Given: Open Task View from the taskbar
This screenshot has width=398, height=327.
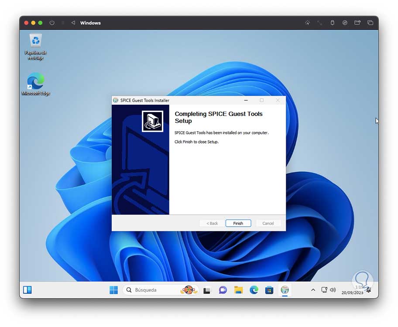Looking at the screenshot, I should (x=207, y=290).
